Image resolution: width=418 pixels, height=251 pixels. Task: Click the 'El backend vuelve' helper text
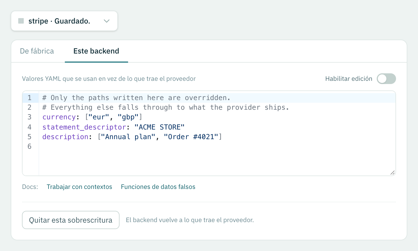pyautogui.click(x=190, y=220)
